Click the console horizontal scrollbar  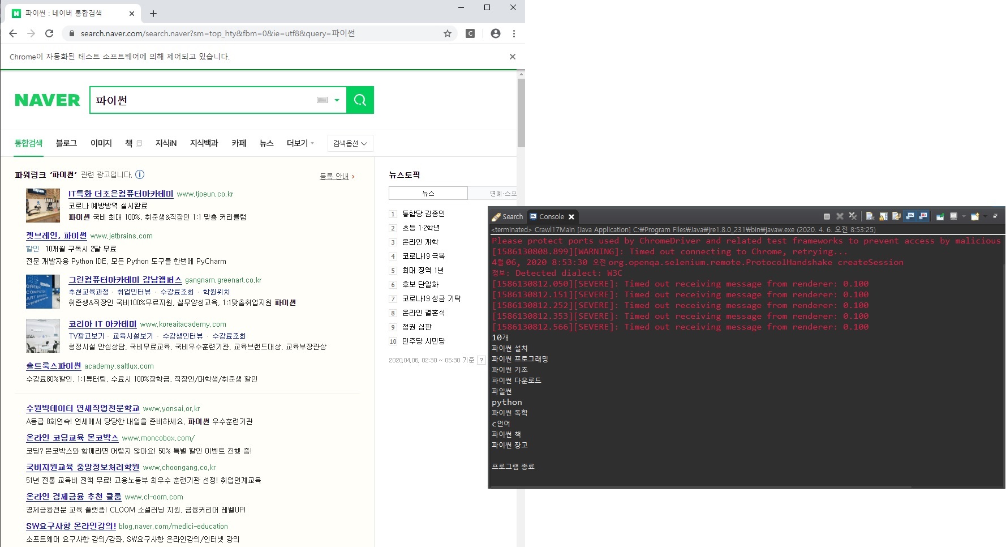(x=700, y=486)
